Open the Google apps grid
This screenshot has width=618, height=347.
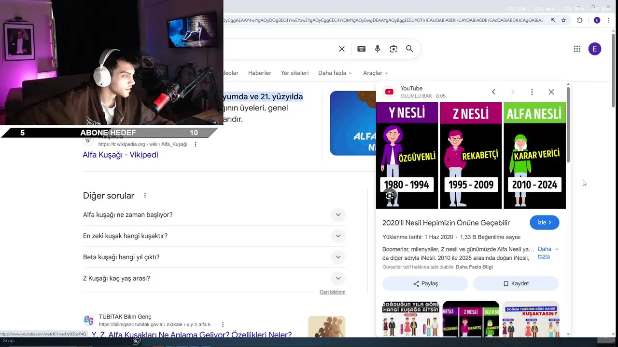click(577, 49)
